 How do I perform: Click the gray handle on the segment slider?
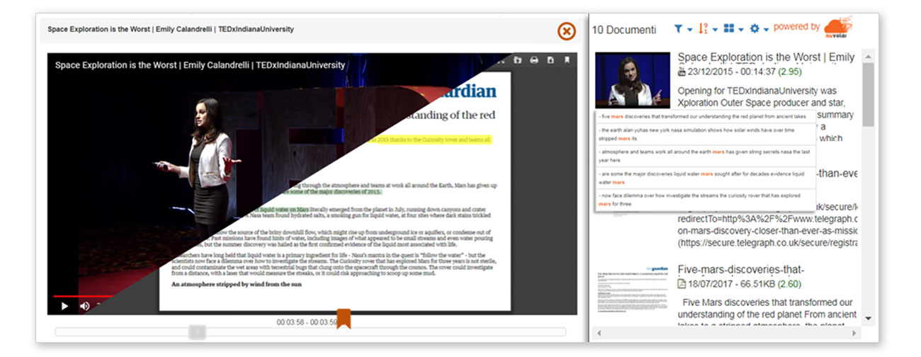pos(198,331)
